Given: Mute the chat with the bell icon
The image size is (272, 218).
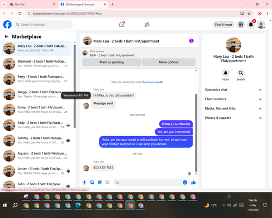Looking at the screenshot, I should 225,73.
